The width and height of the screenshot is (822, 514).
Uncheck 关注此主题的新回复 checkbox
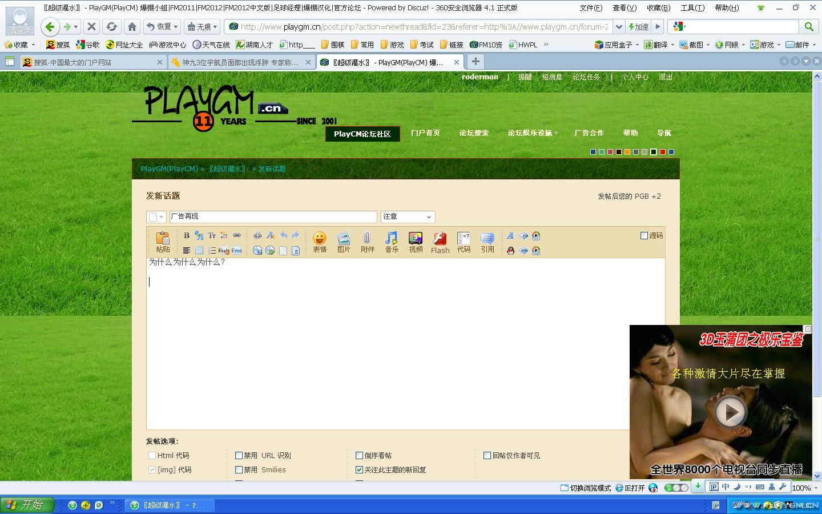click(x=359, y=470)
